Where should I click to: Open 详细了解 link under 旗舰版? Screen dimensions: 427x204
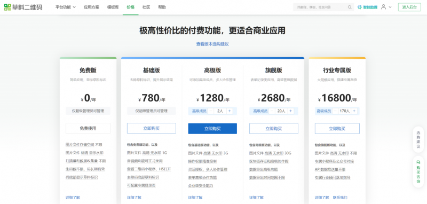pyautogui.click(x=256, y=198)
